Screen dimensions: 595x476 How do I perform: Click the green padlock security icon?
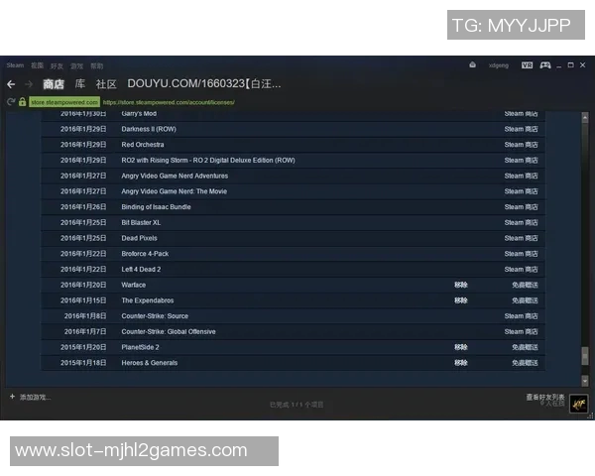(x=22, y=101)
